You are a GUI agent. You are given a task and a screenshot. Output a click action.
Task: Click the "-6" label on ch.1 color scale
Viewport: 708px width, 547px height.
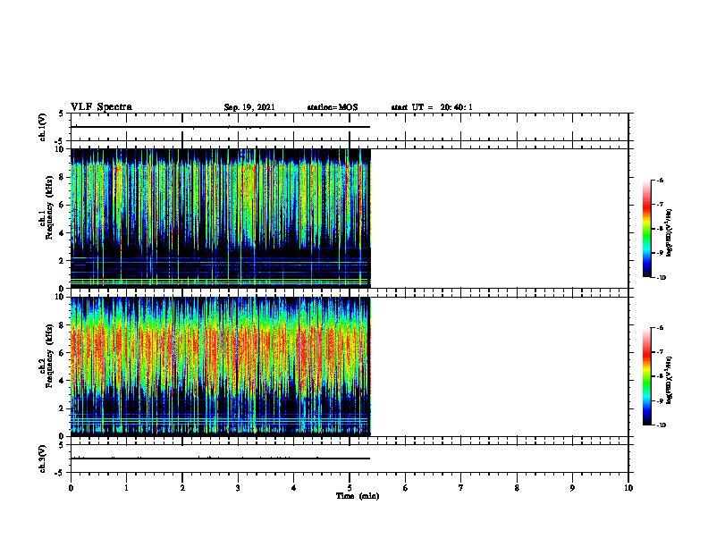pos(660,180)
